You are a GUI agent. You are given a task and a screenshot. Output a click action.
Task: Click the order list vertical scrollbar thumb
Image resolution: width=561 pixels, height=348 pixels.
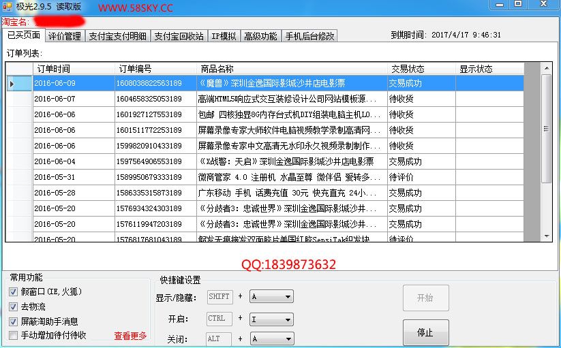pyautogui.click(x=546, y=129)
